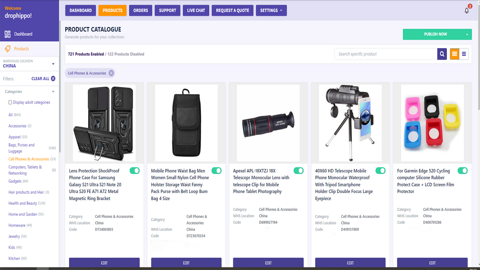Check Display adult categories
The height and width of the screenshot is (270, 480).
click(x=10, y=102)
